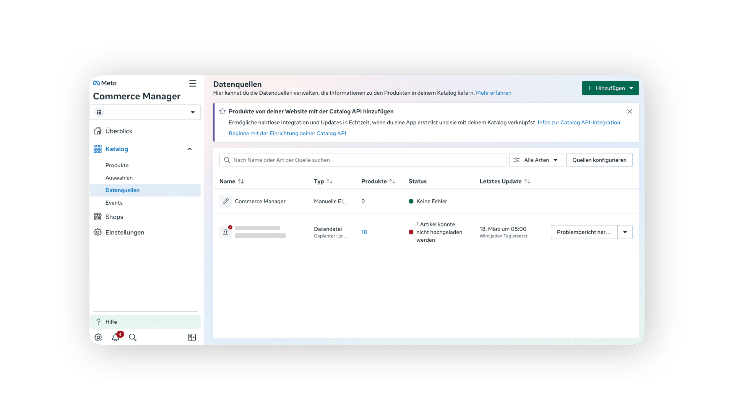This screenshot has width=734, height=420.
Task: Open the 18 products link
Action: coord(364,232)
